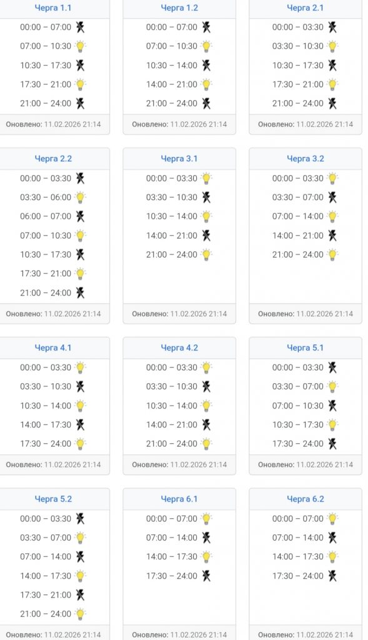Click light bulb for 14:00–17:30 in Черга 6.2
The width and height of the screenshot is (368, 640).
pos(332,557)
